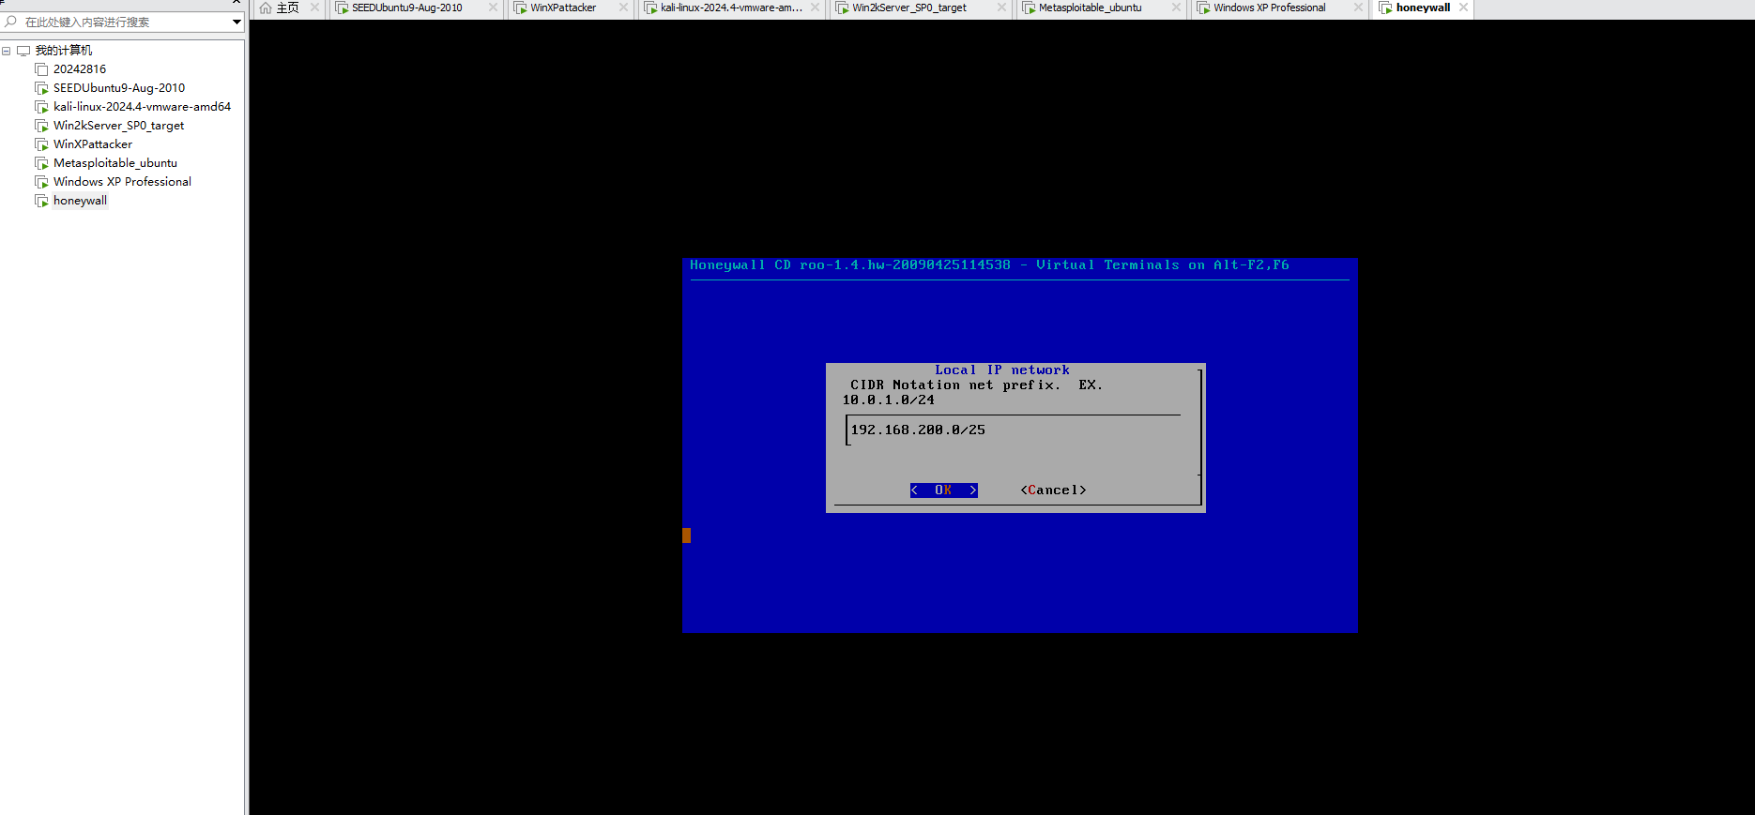The height and width of the screenshot is (815, 1755).
Task: Click the Honeywall CD title text line
Action: pyautogui.click(x=989, y=265)
